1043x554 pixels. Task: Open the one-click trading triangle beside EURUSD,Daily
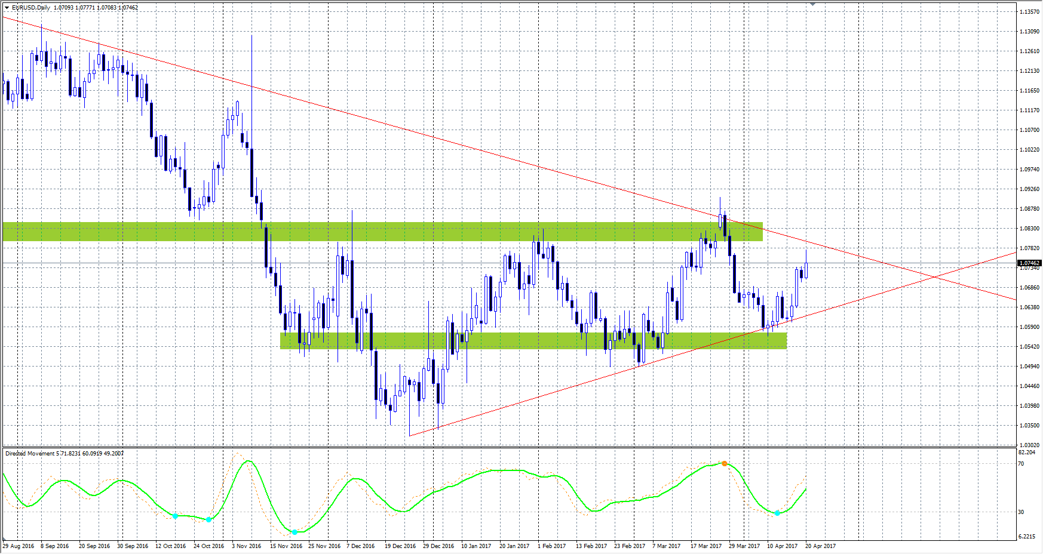click(x=7, y=8)
